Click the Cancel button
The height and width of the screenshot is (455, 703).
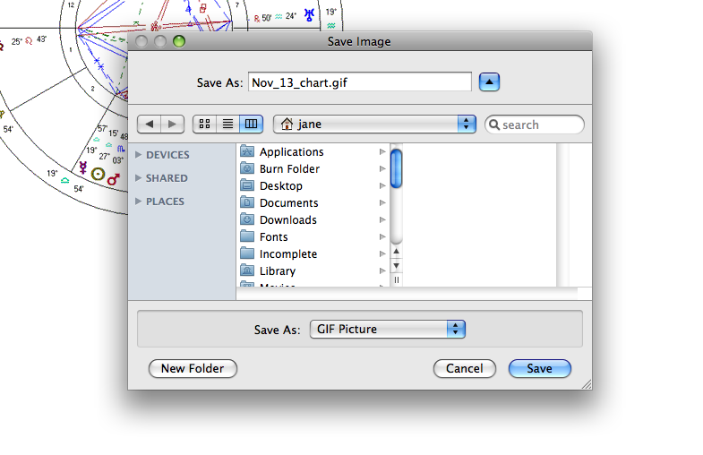(x=465, y=369)
